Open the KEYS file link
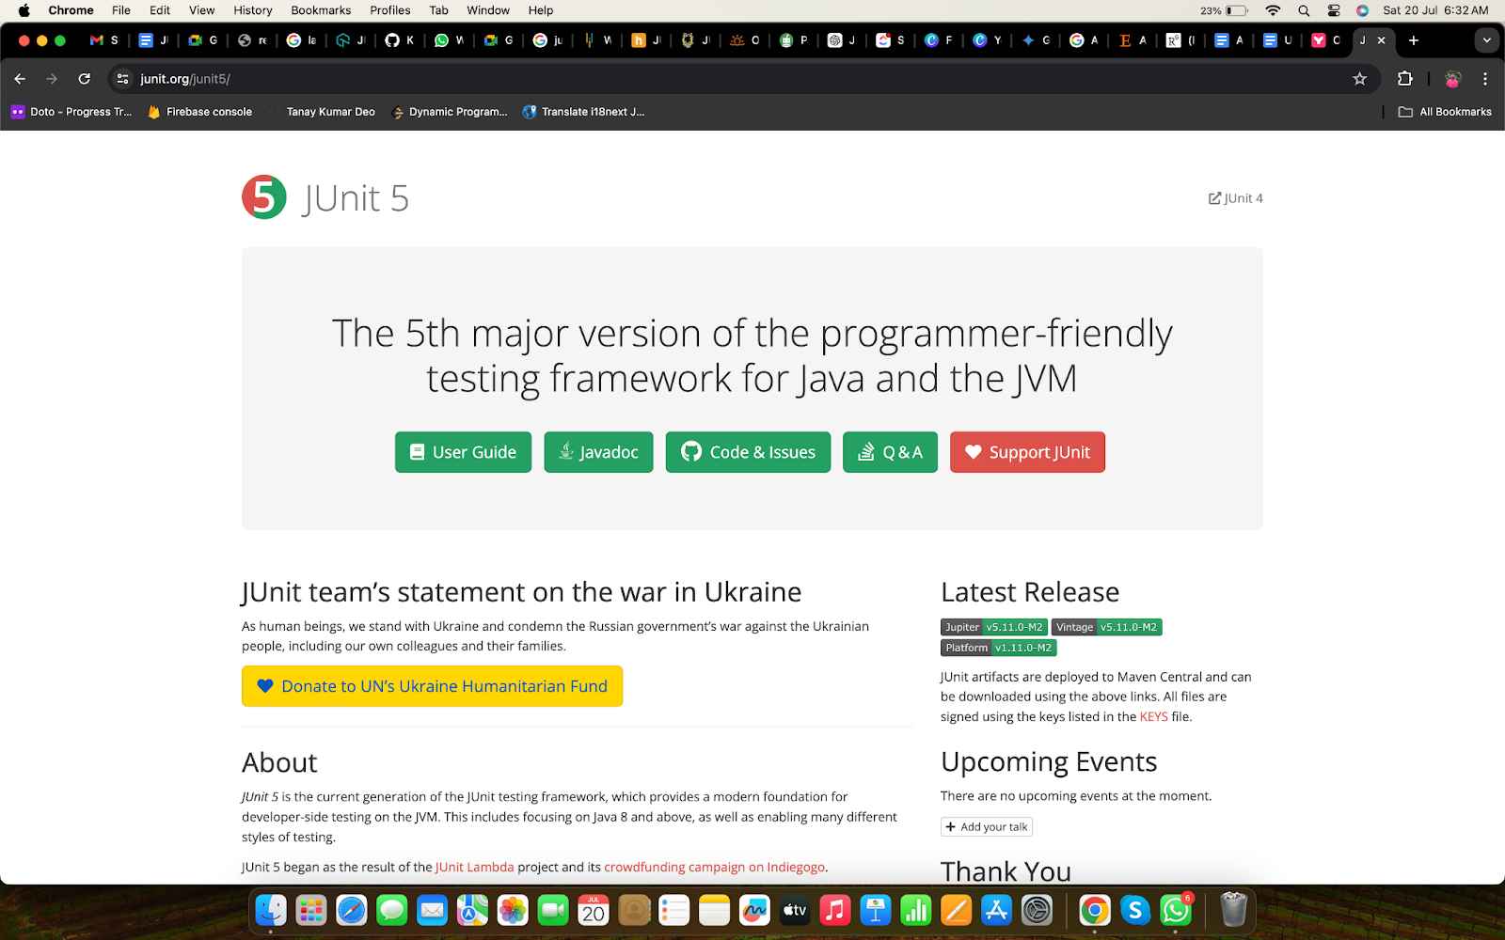1505x940 pixels. tap(1154, 716)
